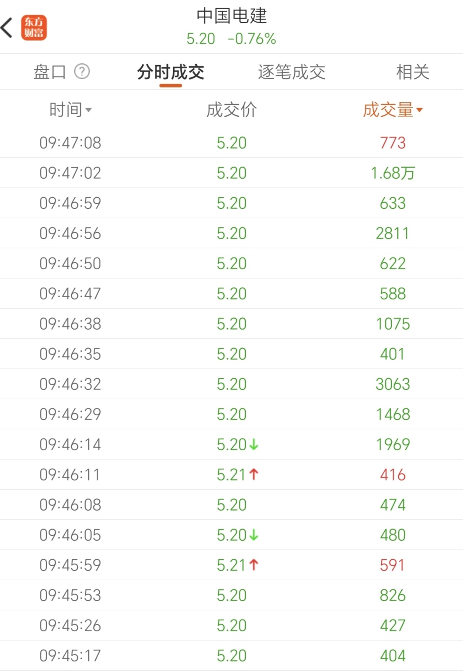463x672 pixels.
Task: Tap the back arrow icon
Action: [x=7, y=28]
